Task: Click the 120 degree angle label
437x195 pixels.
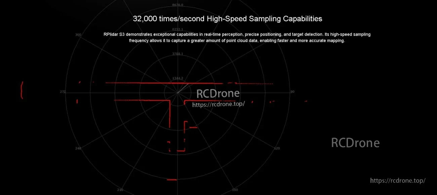Action: click(277, 148)
